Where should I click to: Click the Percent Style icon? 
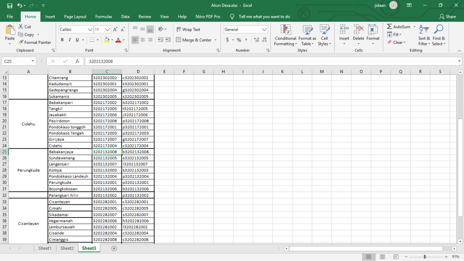click(x=239, y=40)
